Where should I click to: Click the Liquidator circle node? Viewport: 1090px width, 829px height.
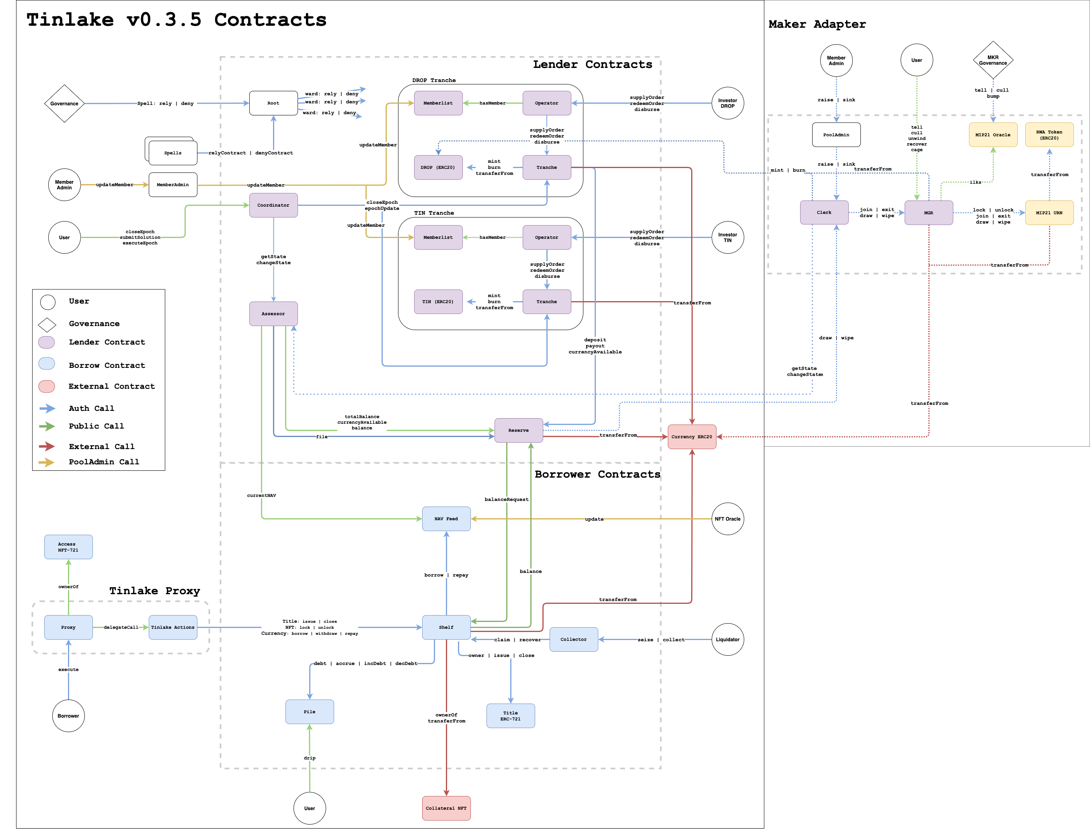[x=727, y=639]
